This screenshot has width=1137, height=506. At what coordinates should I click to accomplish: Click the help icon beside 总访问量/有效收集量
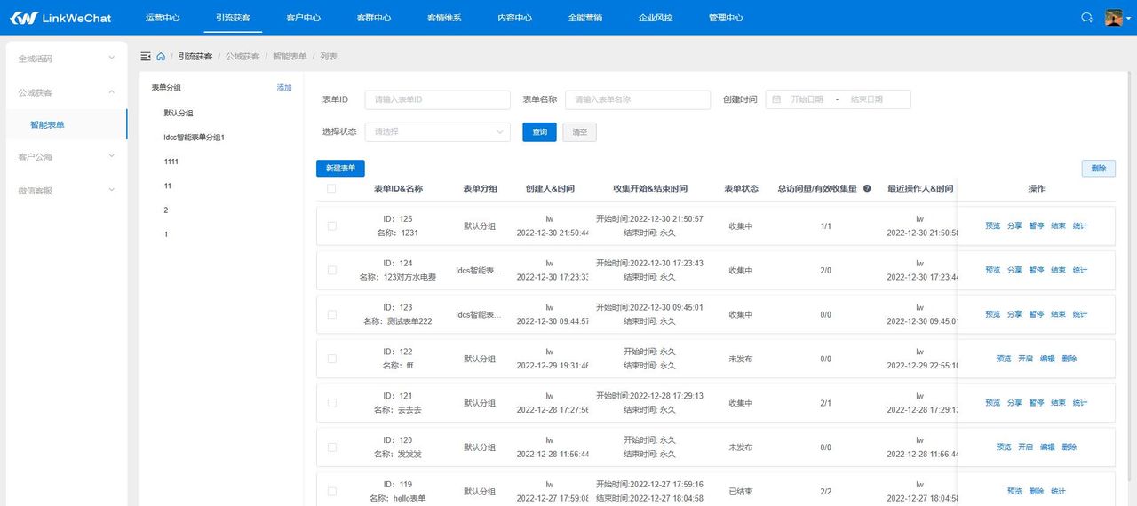867,188
